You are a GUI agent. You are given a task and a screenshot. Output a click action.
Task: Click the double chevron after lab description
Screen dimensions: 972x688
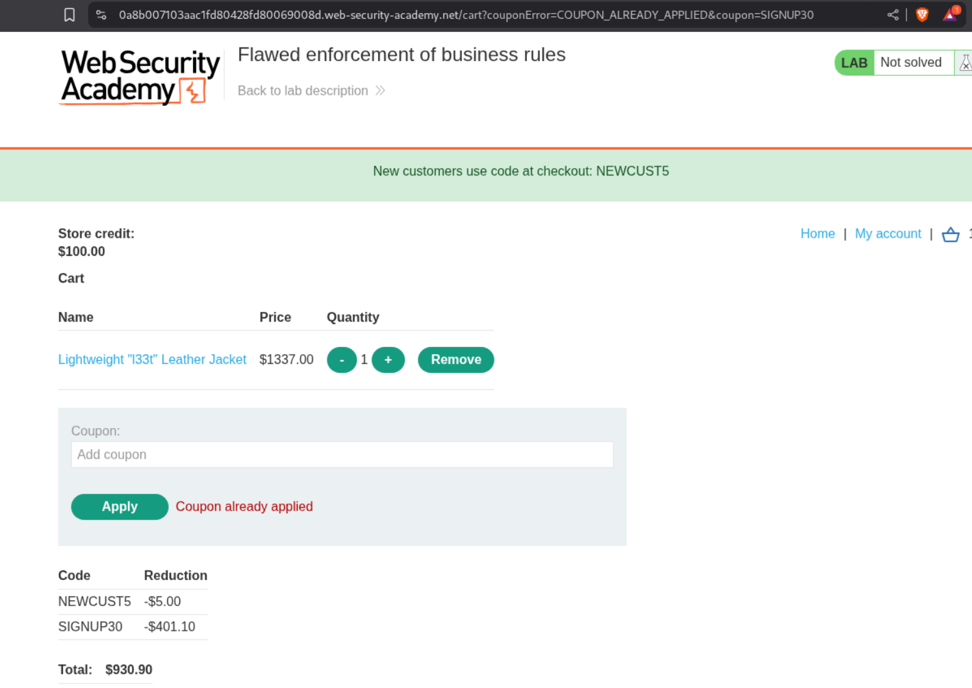click(x=380, y=90)
